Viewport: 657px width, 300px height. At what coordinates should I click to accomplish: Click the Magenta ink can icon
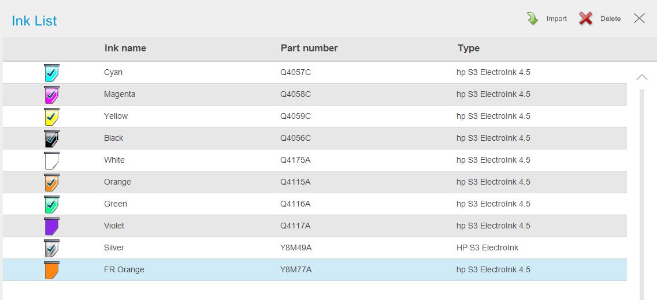51,95
